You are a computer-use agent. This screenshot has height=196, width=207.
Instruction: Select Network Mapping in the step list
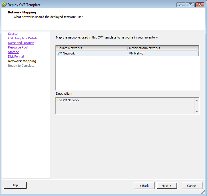tap(22, 61)
